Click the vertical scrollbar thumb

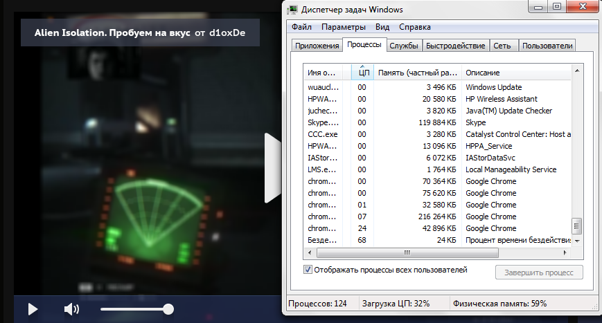pyautogui.click(x=576, y=225)
